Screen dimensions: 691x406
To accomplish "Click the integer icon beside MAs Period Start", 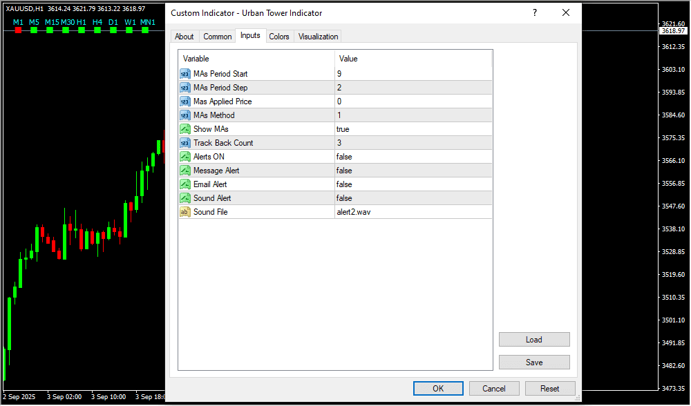I will click(185, 74).
